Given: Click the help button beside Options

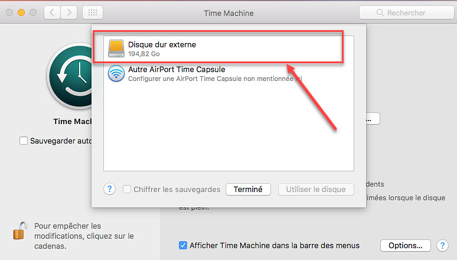Looking at the screenshot, I should tap(442, 245).
